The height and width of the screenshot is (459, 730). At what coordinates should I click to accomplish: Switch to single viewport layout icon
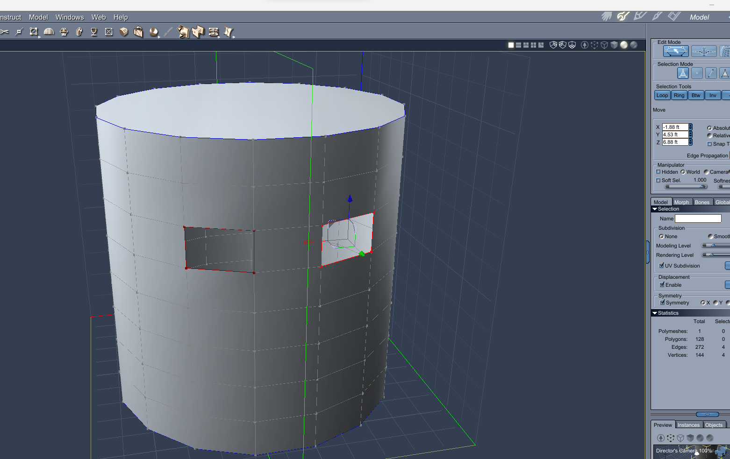[x=511, y=45]
